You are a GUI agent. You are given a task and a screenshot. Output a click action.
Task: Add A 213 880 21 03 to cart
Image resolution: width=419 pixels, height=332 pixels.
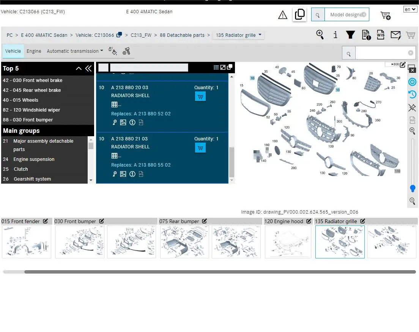coord(200,148)
